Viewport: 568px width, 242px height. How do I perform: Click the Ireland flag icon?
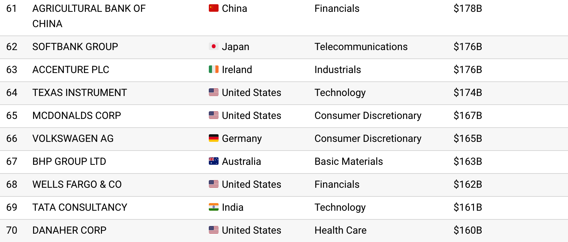coord(213,70)
